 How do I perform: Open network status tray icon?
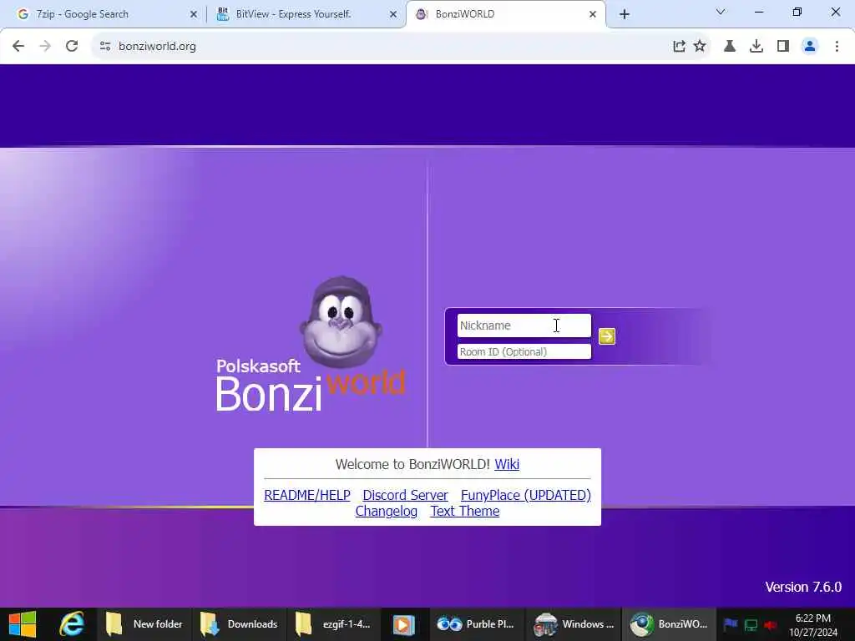click(751, 624)
